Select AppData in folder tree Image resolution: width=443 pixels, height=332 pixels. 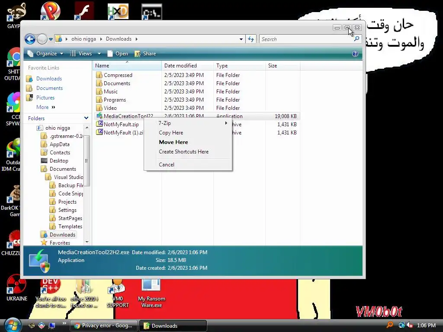(x=59, y=144)
